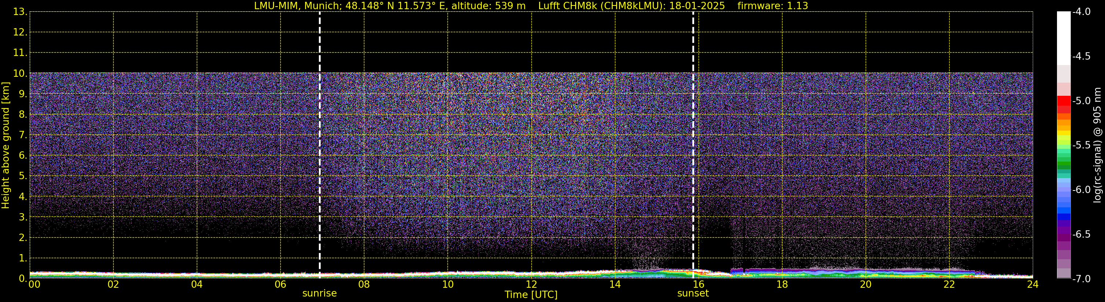This screenshot has height=302, width=1105.
Task: Click the "13" tick on the height axis
Action: coord(20,12)
